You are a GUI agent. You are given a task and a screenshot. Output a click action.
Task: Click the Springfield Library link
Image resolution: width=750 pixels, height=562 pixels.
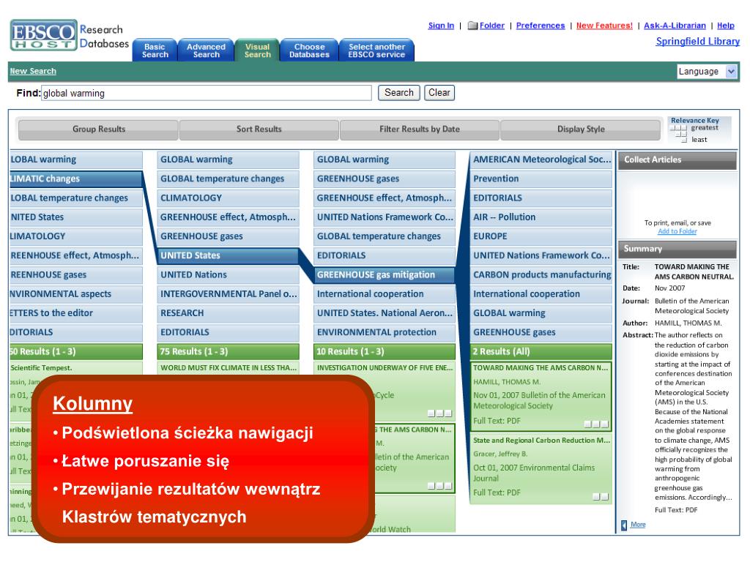[x=698, y=42]
